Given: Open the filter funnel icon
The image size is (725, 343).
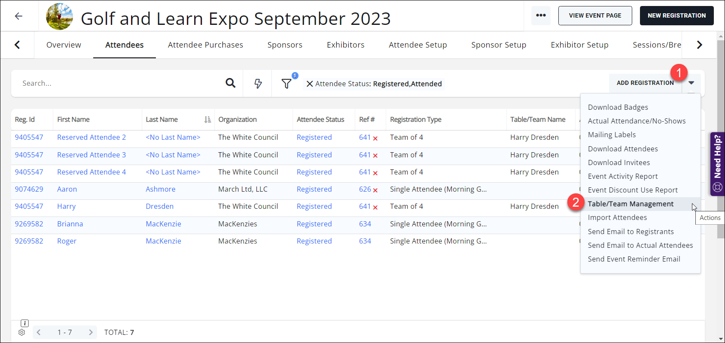Looking at the screenshot, I should 286,84.
